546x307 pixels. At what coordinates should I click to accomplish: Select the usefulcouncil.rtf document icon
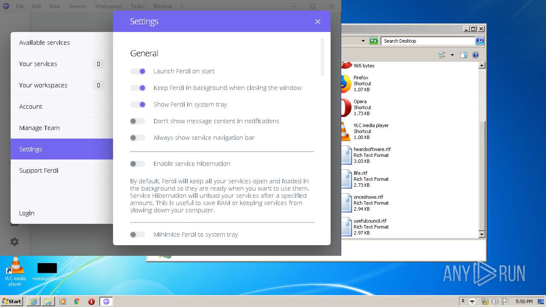[346, 227]
